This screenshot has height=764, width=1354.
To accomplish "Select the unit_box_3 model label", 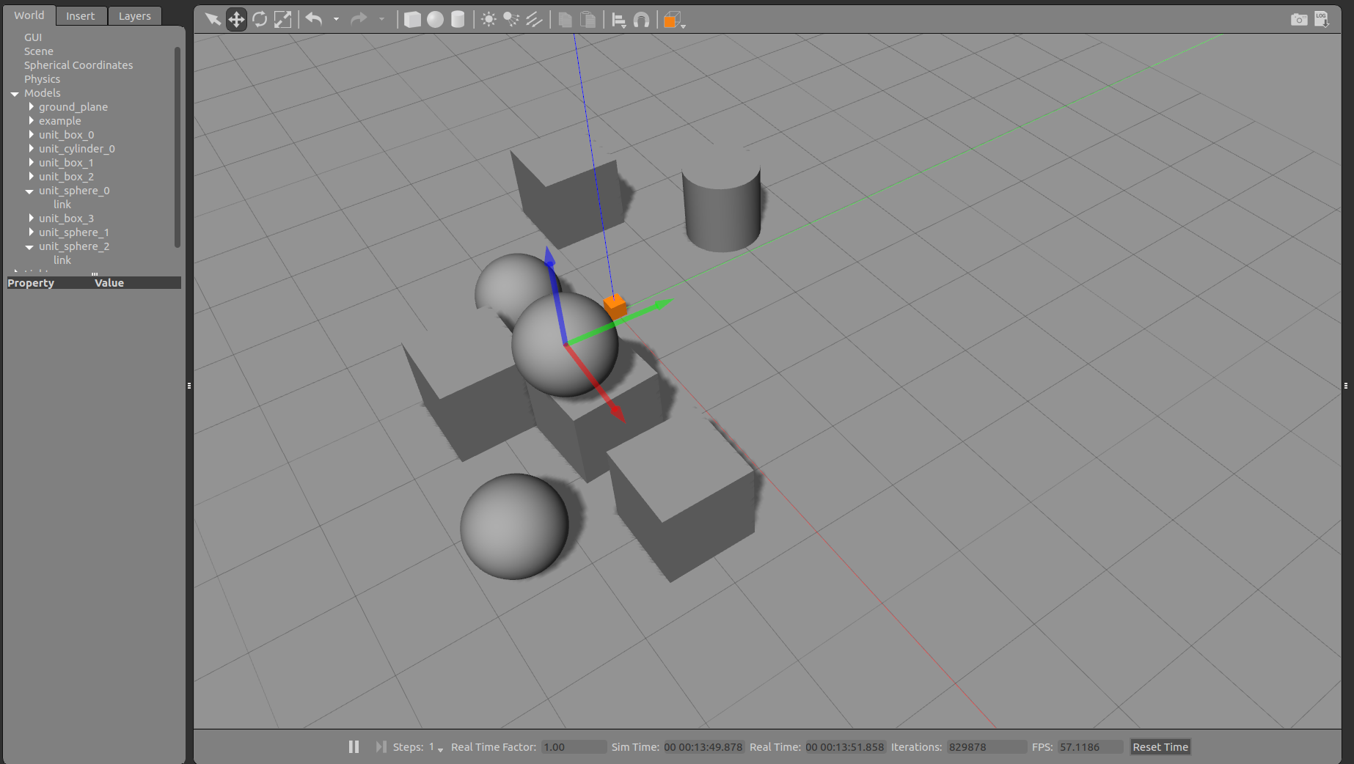I will point(67,218).
